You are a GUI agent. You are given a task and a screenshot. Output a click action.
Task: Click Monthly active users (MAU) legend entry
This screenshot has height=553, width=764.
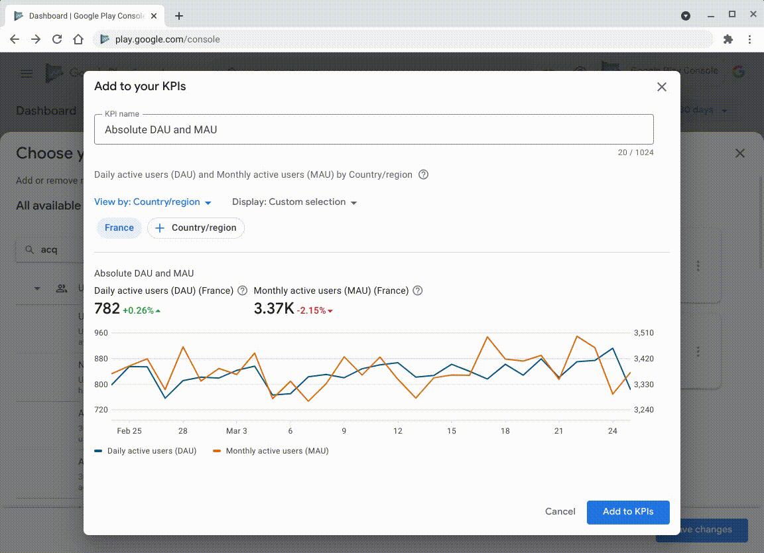271,451
